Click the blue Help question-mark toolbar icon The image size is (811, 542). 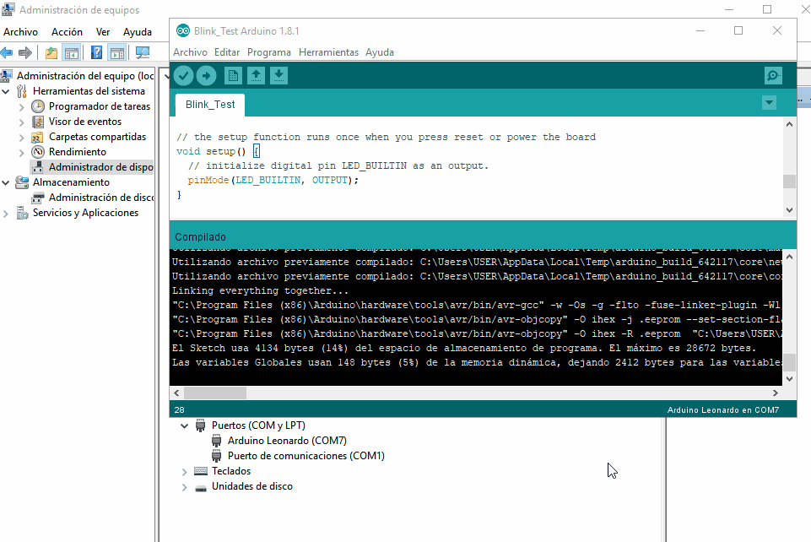(97, 52)
